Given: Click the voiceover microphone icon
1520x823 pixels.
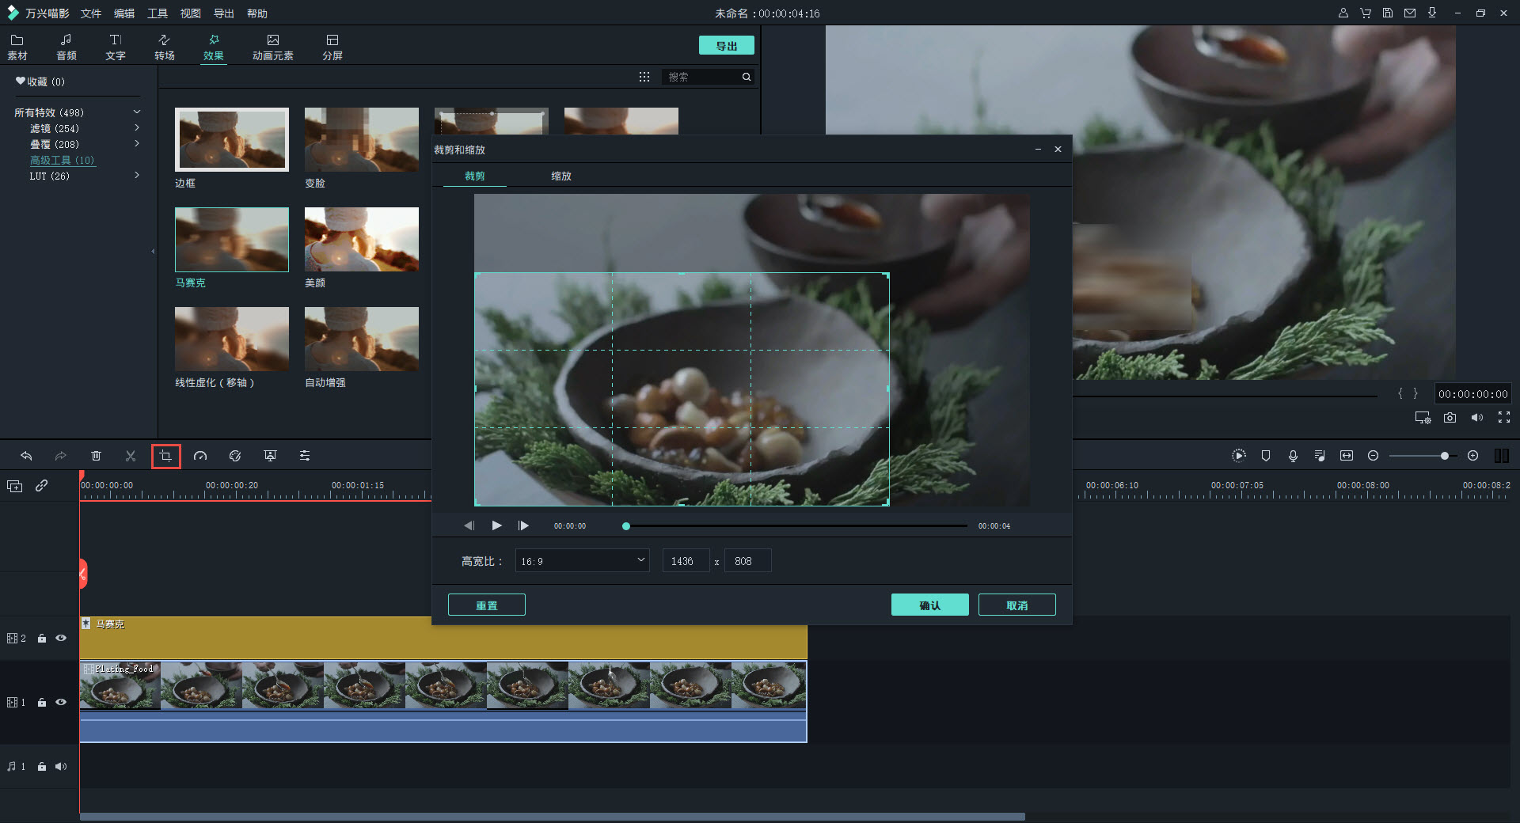Looking at the screenshot, I should tap(1293, 456).
